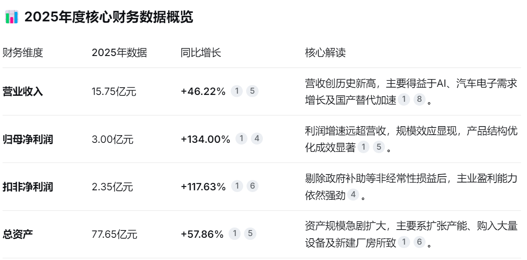Click the 归母净利润 row label
Image resolution: width=527 pixels, height=260 pixels.
click(28, 139)
